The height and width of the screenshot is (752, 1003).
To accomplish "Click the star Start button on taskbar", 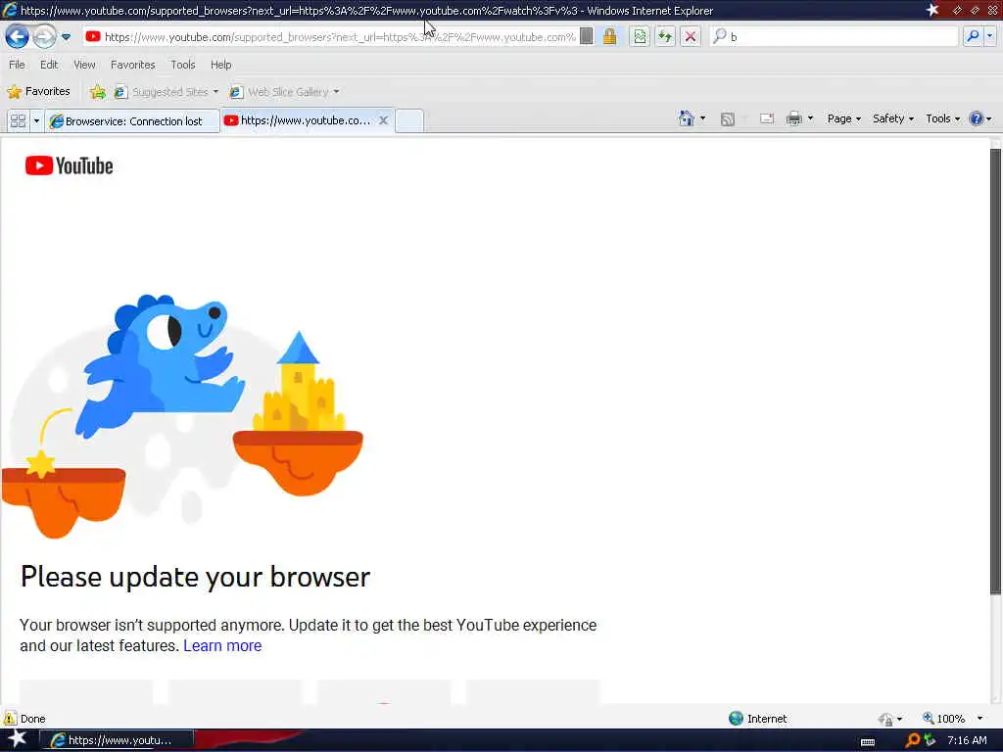I will point(17,739).
